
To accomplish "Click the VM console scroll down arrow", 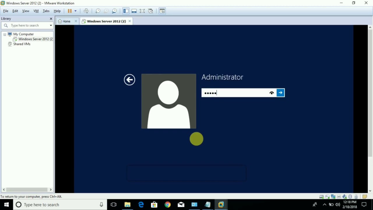I will point(370,191).
